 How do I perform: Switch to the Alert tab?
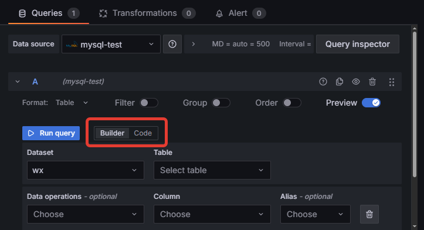coord(240,13)
